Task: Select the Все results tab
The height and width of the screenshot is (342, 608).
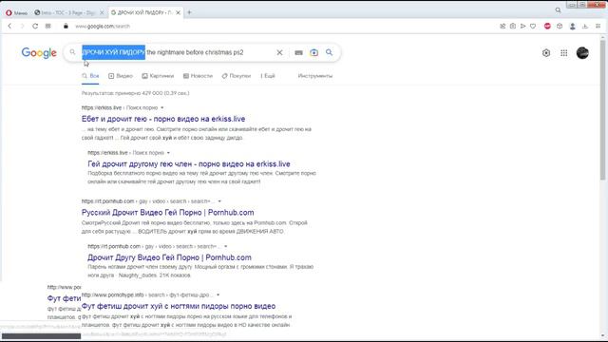Action: (90, 76)
